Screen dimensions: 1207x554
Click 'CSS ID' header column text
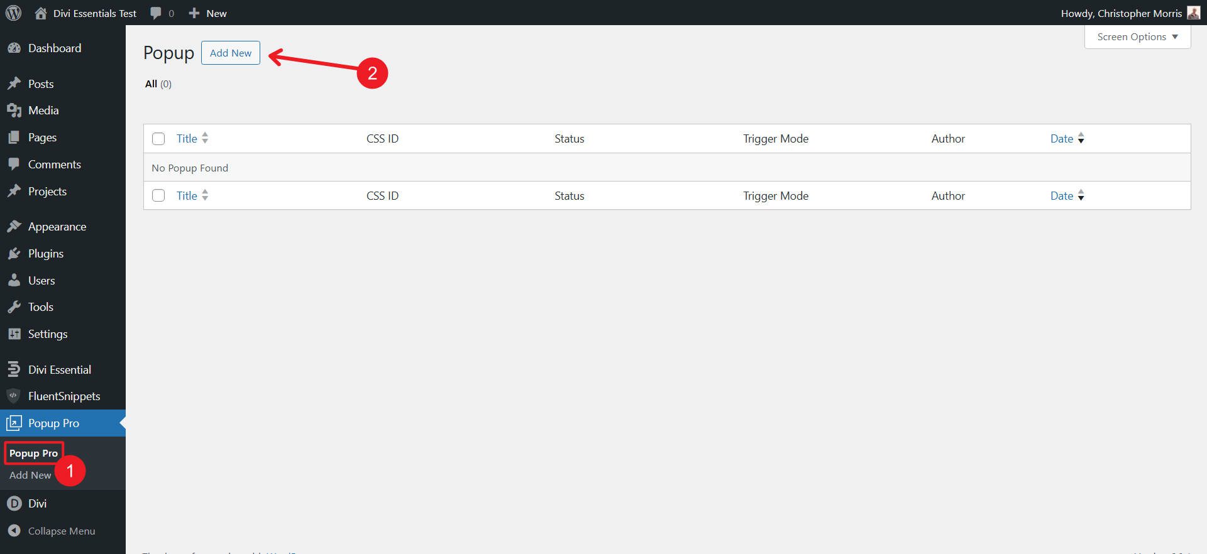pos(382,139)
